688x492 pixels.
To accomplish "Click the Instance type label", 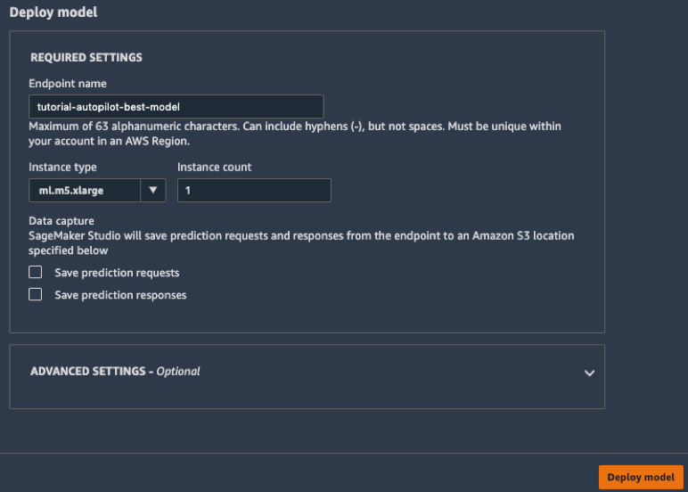I will pyautogui.click(x=62, y=168).
